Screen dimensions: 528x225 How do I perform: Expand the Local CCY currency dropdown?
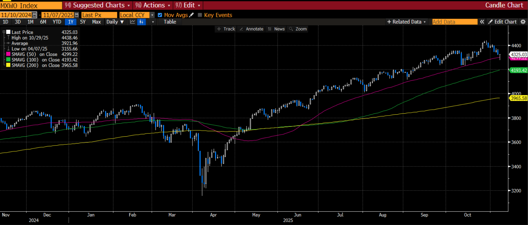(152, 15)
